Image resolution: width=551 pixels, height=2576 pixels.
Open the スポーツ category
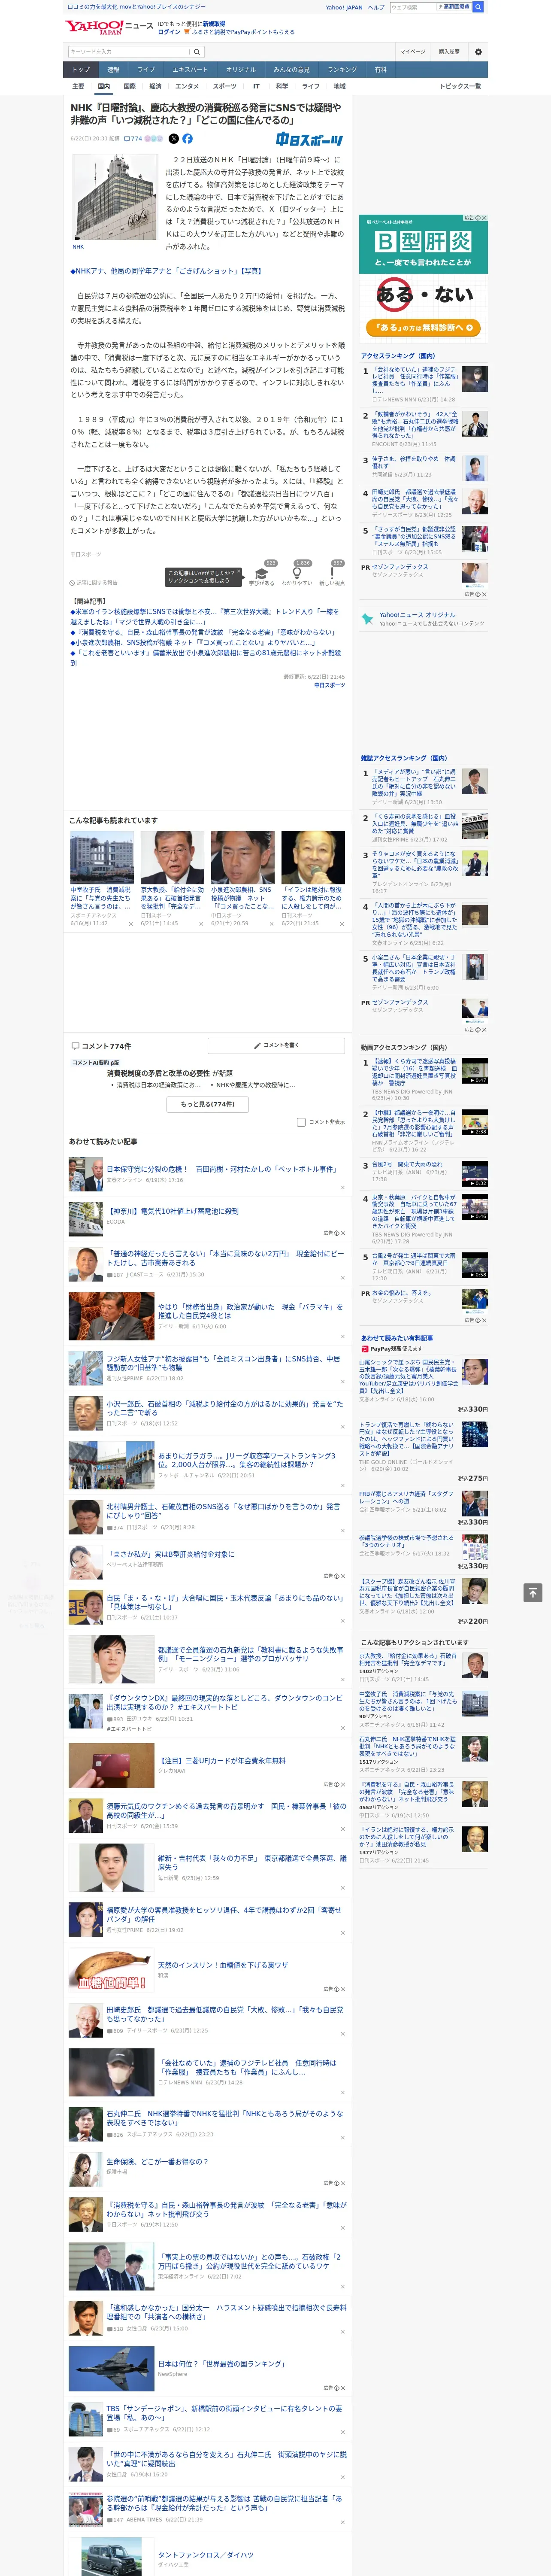225,86
